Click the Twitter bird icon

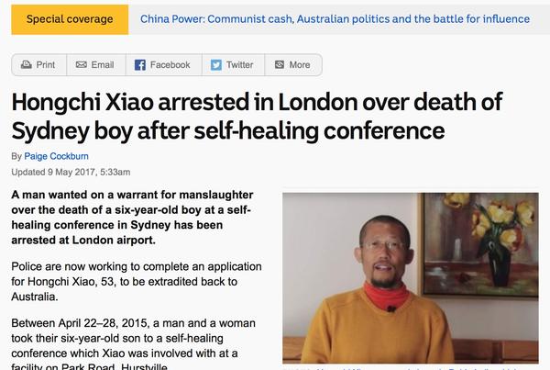point(216,64)
